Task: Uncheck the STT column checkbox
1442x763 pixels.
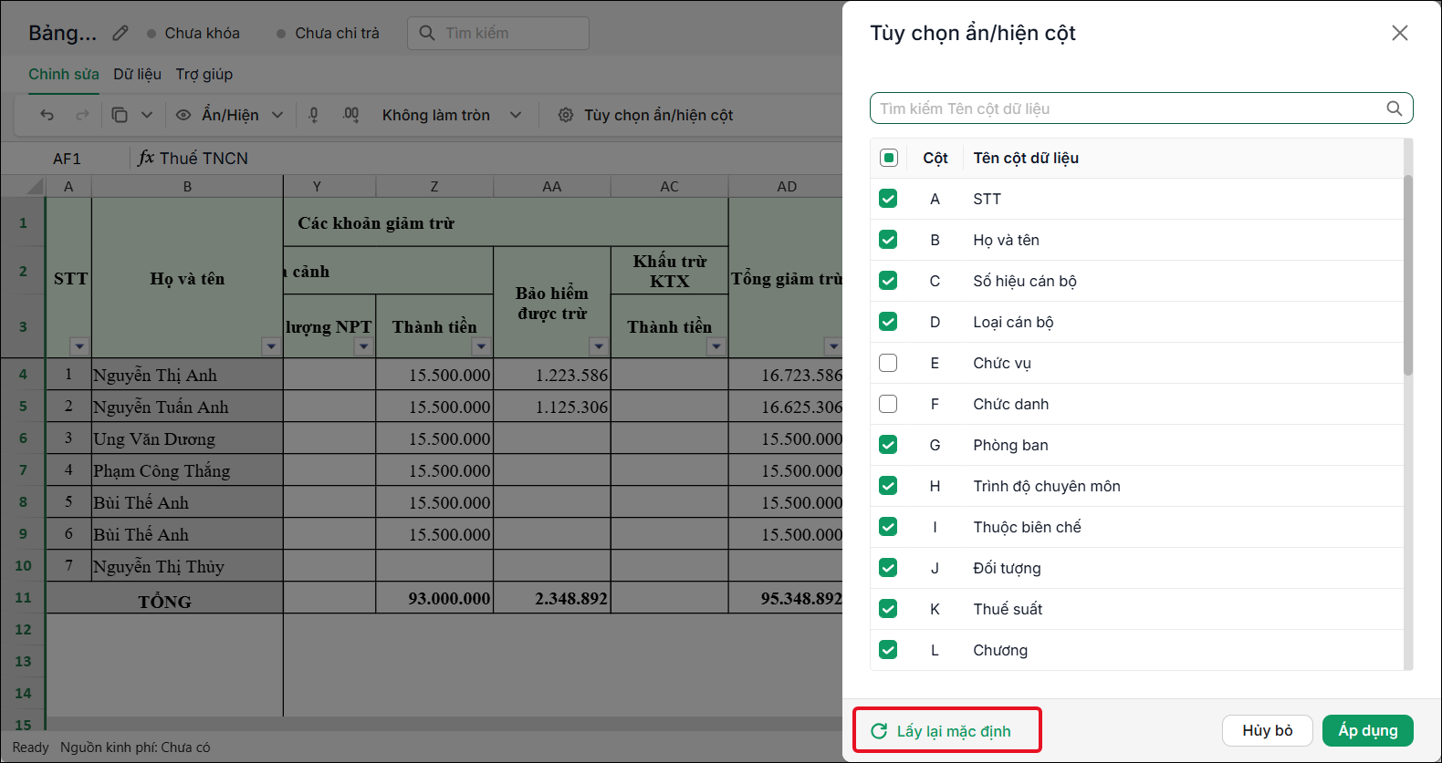Action: point(888,199)
